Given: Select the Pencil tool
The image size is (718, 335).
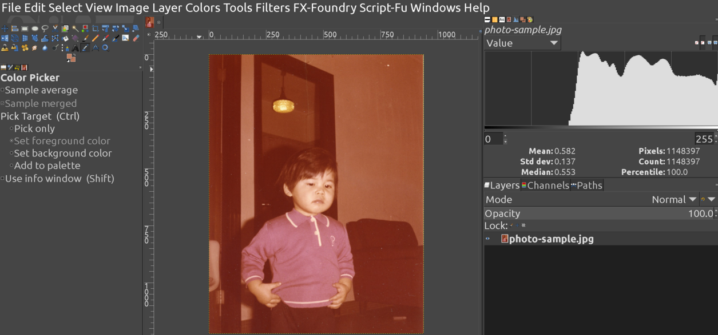Looking at the screenshot, I should point(95,38).
